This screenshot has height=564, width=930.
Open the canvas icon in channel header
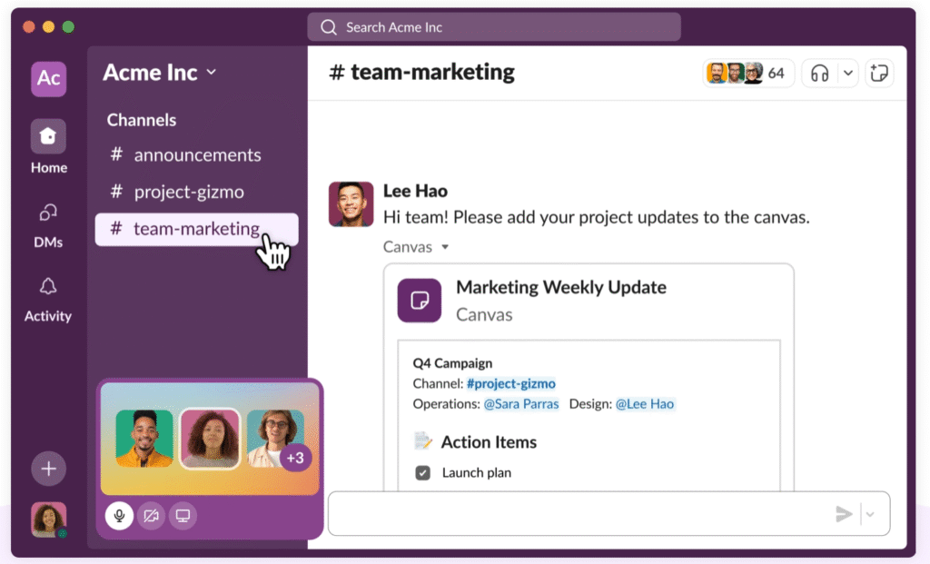pyautogui.click(x=878, y=74)
